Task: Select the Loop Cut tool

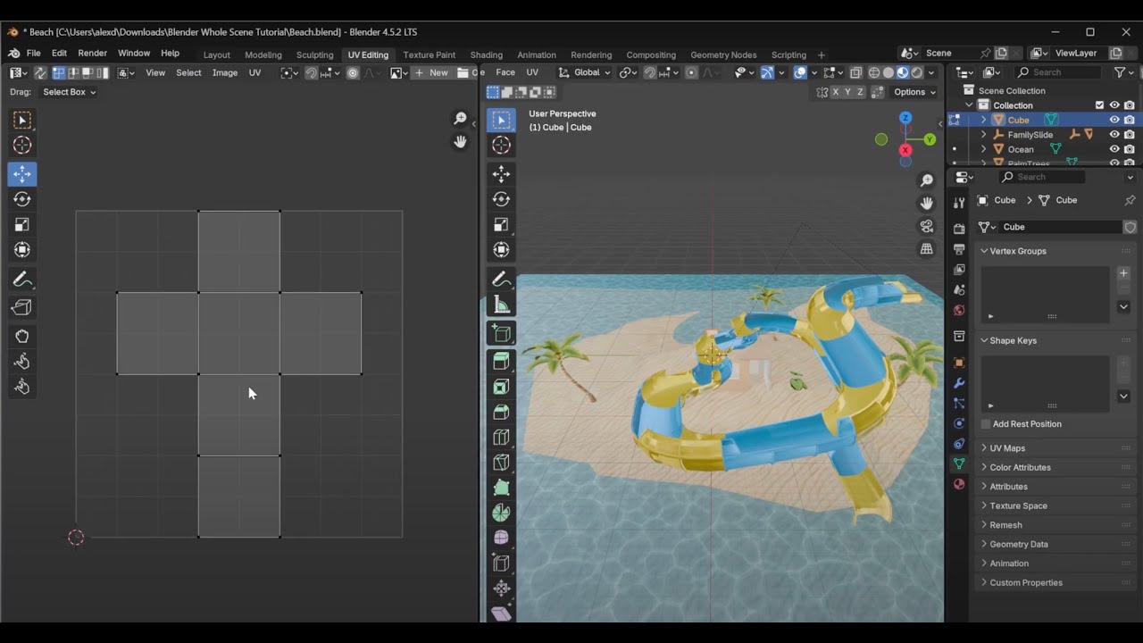Action: [501, 438]
